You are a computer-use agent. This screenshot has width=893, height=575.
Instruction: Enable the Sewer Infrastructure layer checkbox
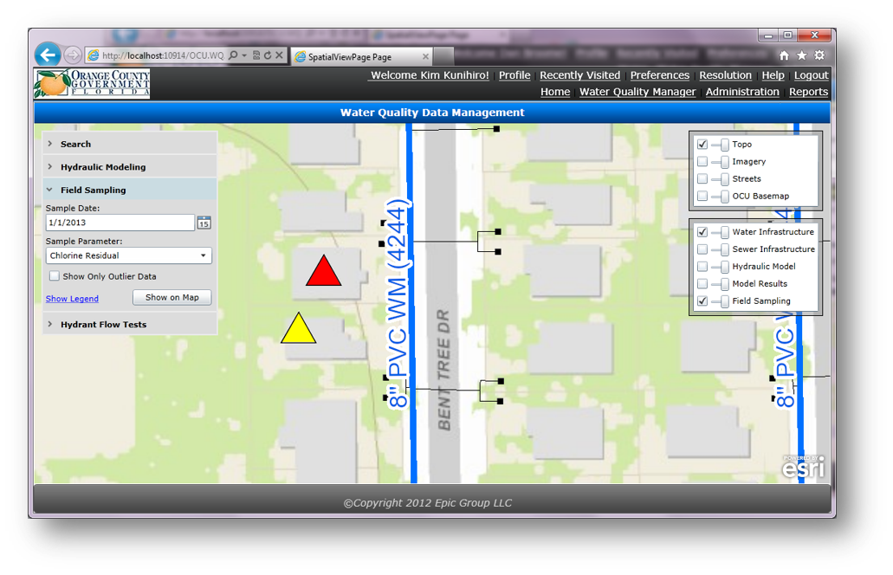tap(702, 249)
